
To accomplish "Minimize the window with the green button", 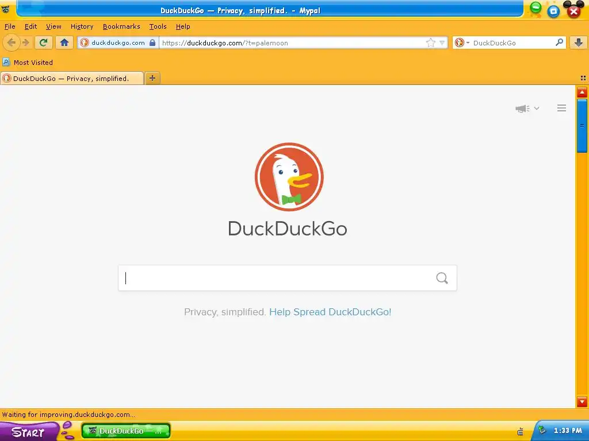I will point(536,7).
